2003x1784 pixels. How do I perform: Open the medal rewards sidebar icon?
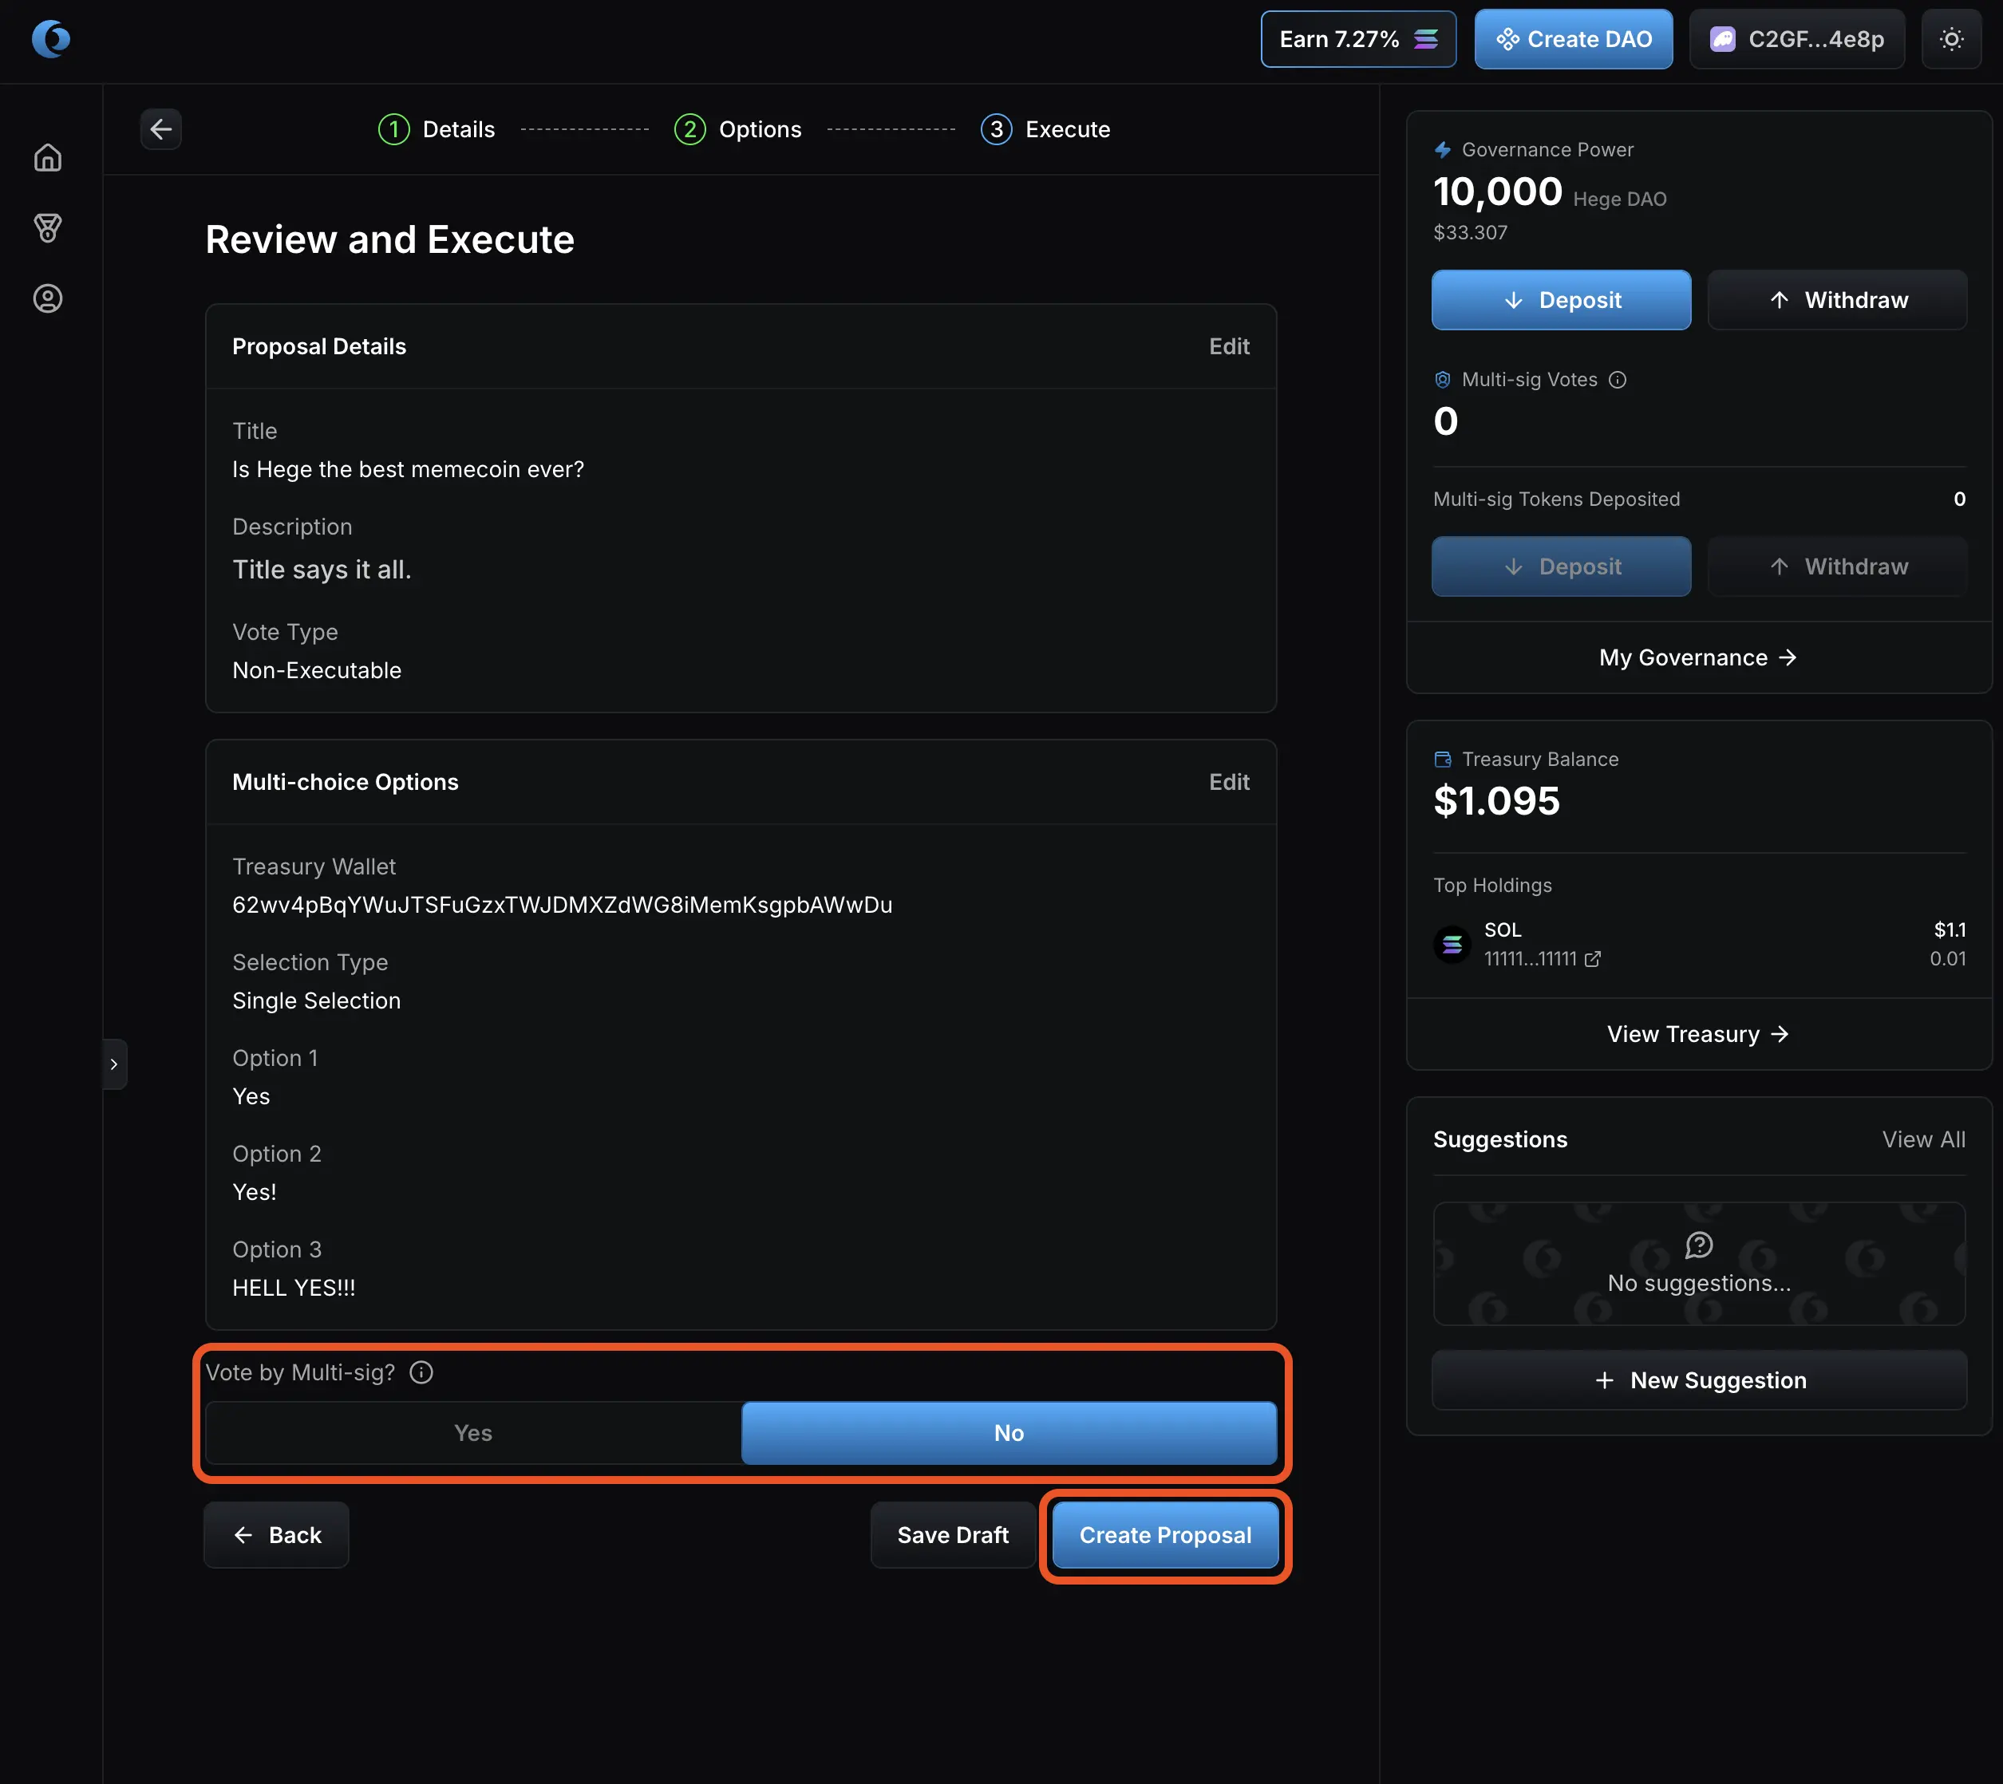[x=47, y=228]
